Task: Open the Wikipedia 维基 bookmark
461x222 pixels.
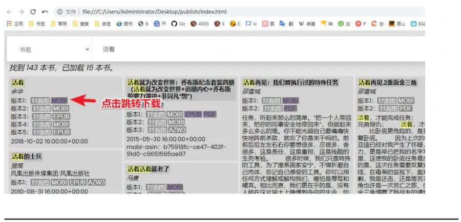Action: tap(307, 23)
